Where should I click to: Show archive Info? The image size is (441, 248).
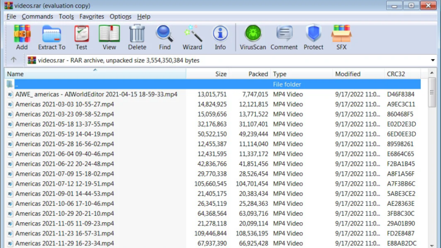[220, 37]
